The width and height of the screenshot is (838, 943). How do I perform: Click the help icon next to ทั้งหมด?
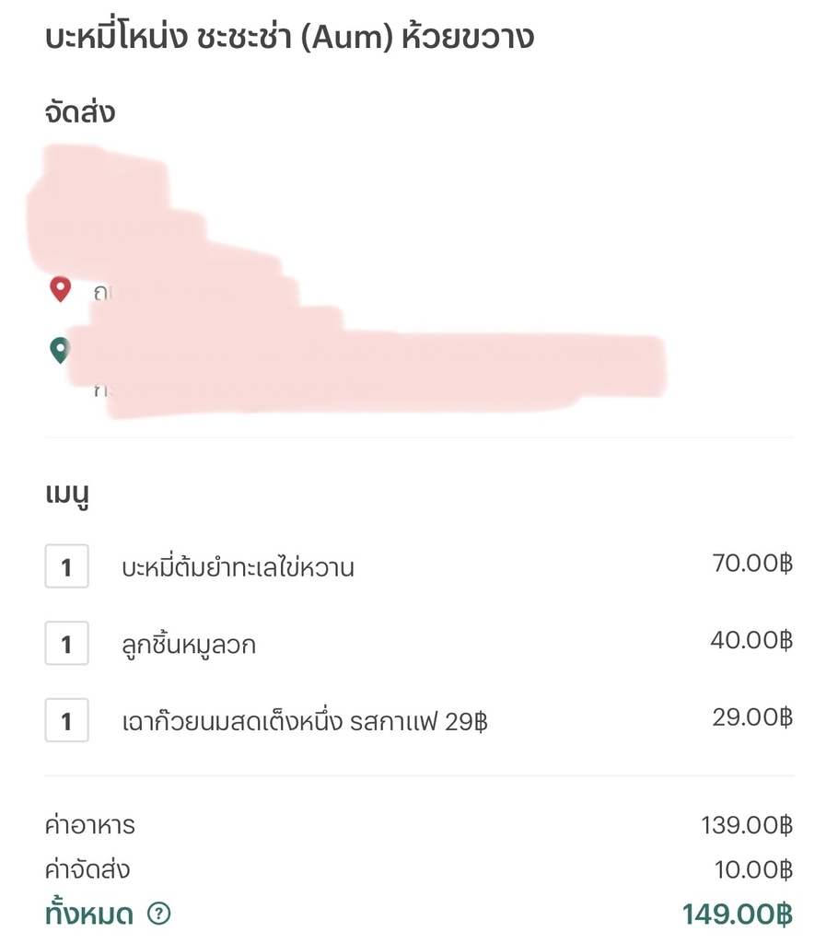(x=159, y=914)
